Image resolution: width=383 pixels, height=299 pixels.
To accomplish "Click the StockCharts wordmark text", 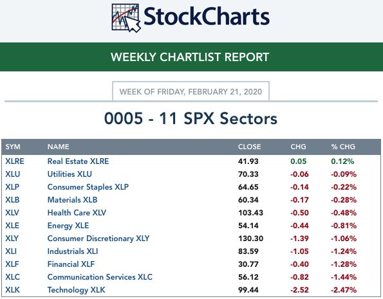I will coord(207,16).
